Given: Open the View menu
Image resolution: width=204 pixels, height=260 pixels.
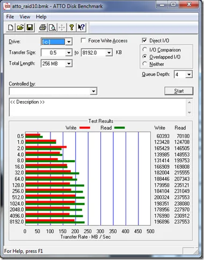Looking at the screenshot, I should (25, 17).
